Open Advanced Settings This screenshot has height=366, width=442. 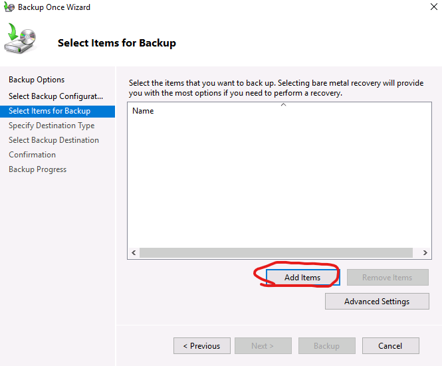[x=377, y=302]
